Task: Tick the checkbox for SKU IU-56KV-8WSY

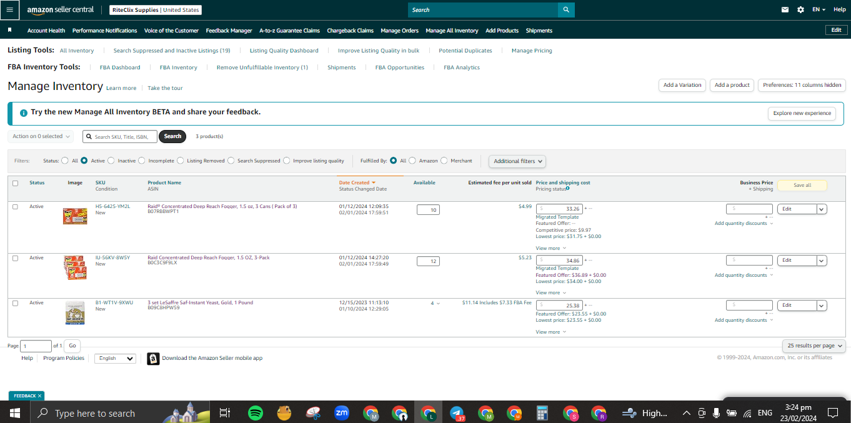Action: coord(15,258)
